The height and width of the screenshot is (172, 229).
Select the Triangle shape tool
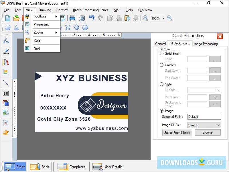(x=16, y=28)
